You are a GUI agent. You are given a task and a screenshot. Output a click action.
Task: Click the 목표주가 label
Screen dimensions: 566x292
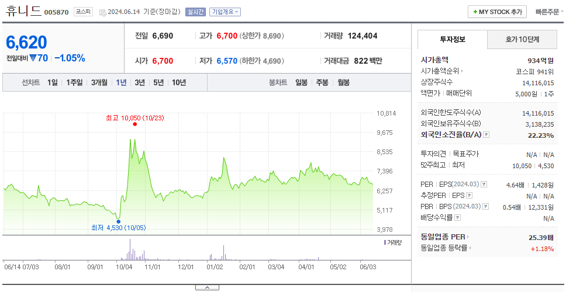[x=465, y=154]
